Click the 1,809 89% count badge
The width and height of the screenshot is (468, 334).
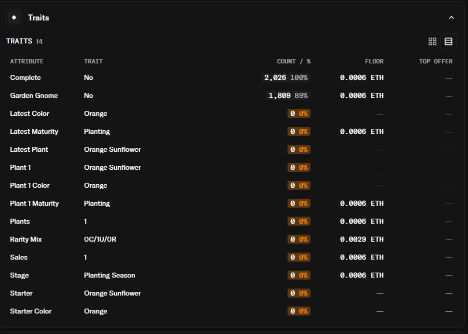coord(288,95)
